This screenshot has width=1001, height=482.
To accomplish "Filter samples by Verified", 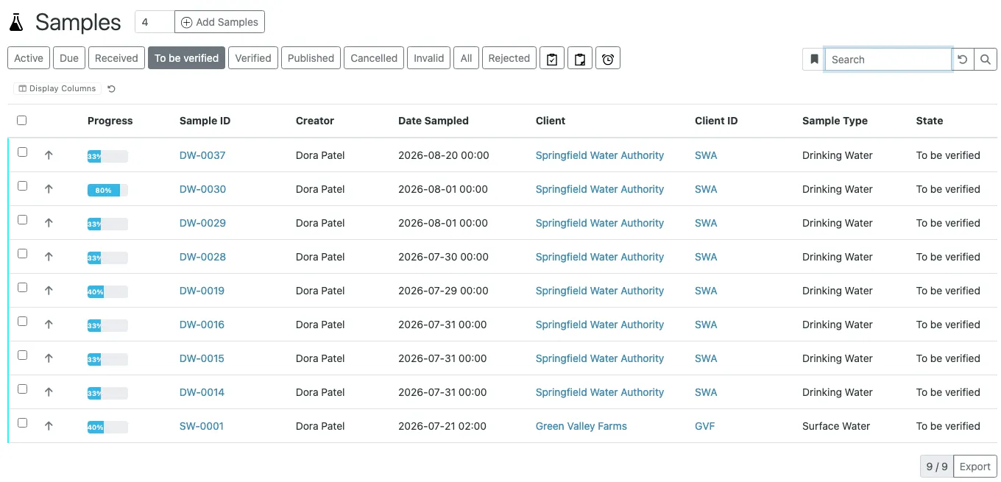I will coord(253,58).
